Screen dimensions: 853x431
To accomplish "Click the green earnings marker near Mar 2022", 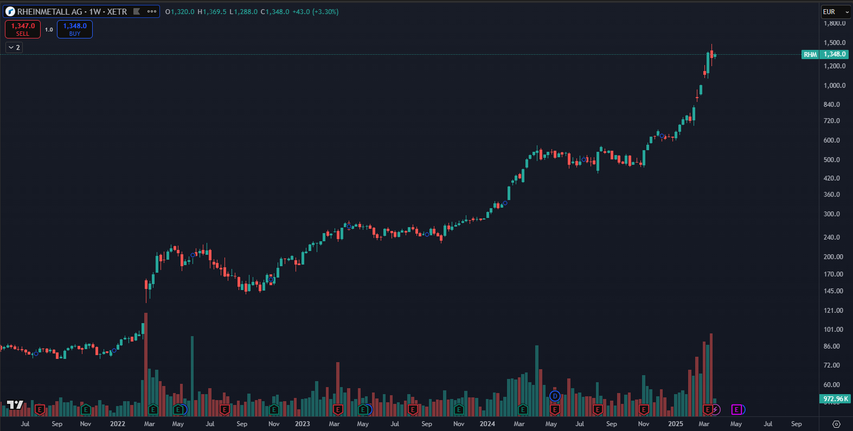I will pos(153,409).
